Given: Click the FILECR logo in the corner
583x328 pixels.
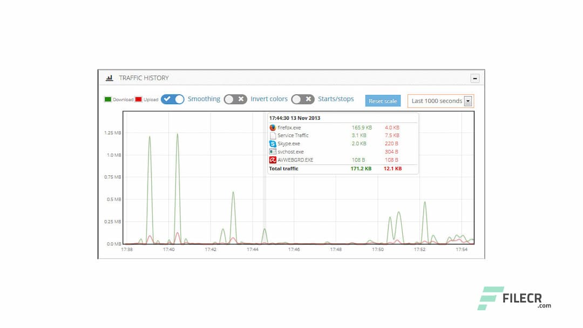Looking at the screenshot, I should [x=514, y=296].
